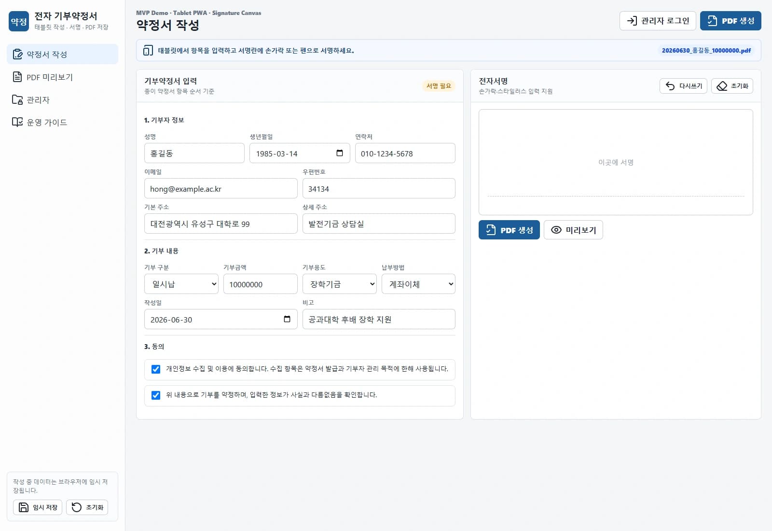Click the 비고 input field
The height and width of the screenshot is (531, 772).
tap(379, 319)
